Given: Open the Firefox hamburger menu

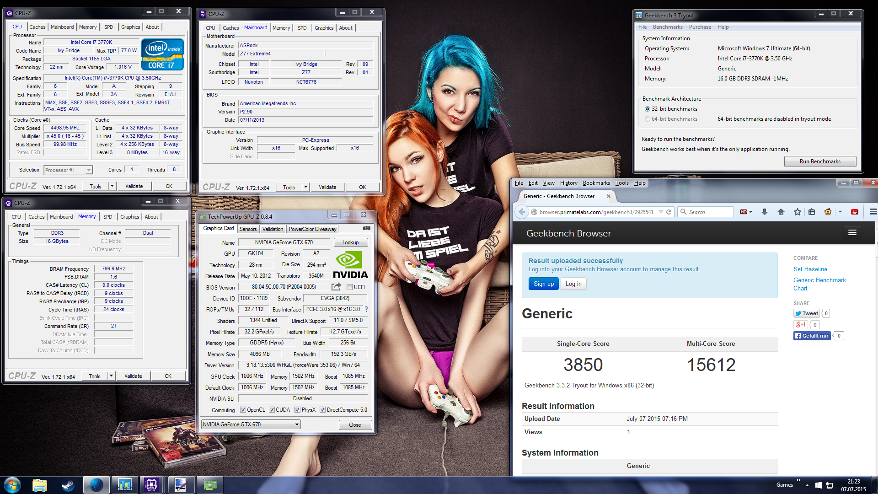Looking at the screenshot, I should [x=873, y=212].
